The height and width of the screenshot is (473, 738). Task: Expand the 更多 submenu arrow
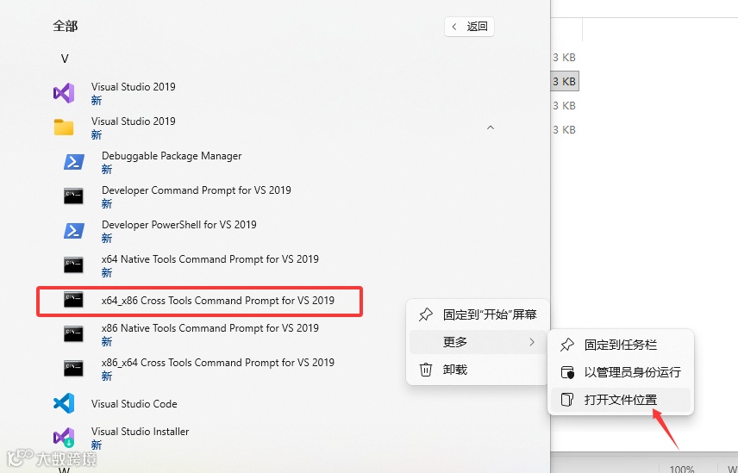tap(532, 342)
